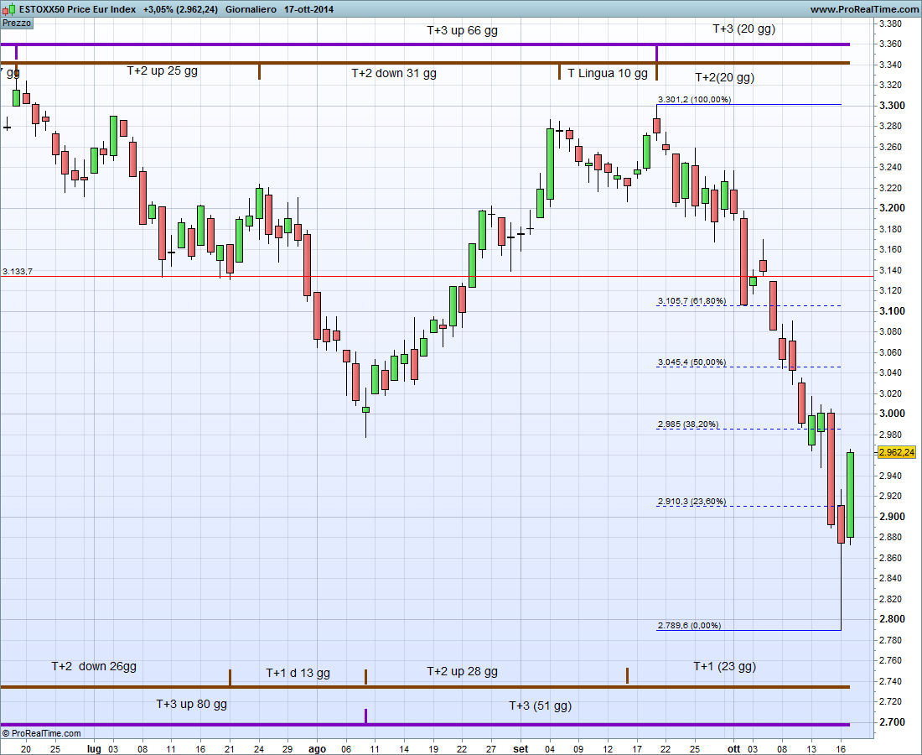Viewport: 922px width, 755px height.
Task: Click the 3.133,7 red line price label
Action: (18, 271)
